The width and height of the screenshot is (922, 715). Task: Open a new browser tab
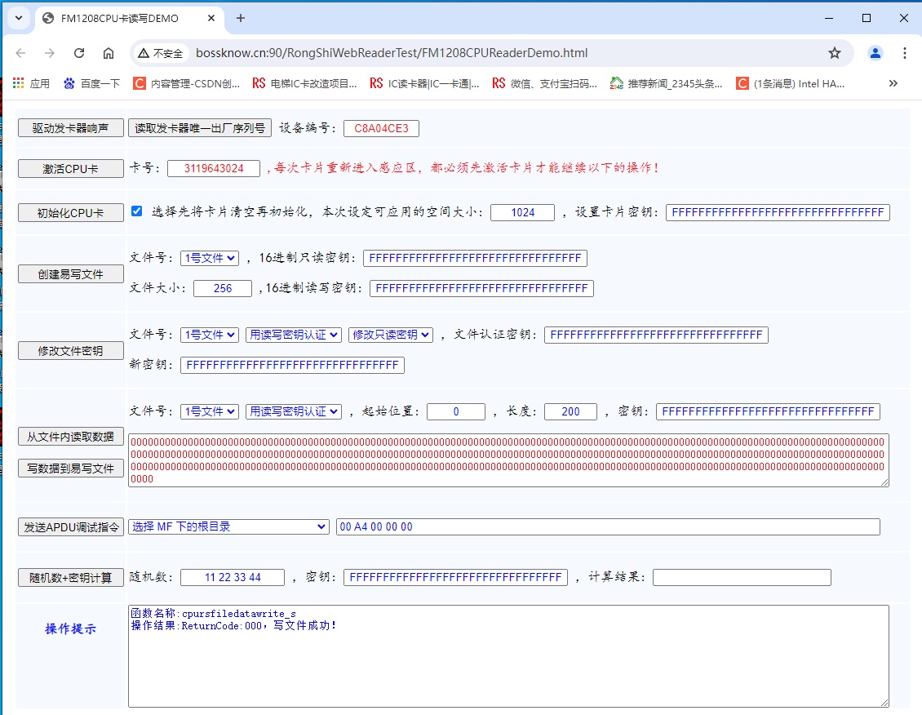241,18
